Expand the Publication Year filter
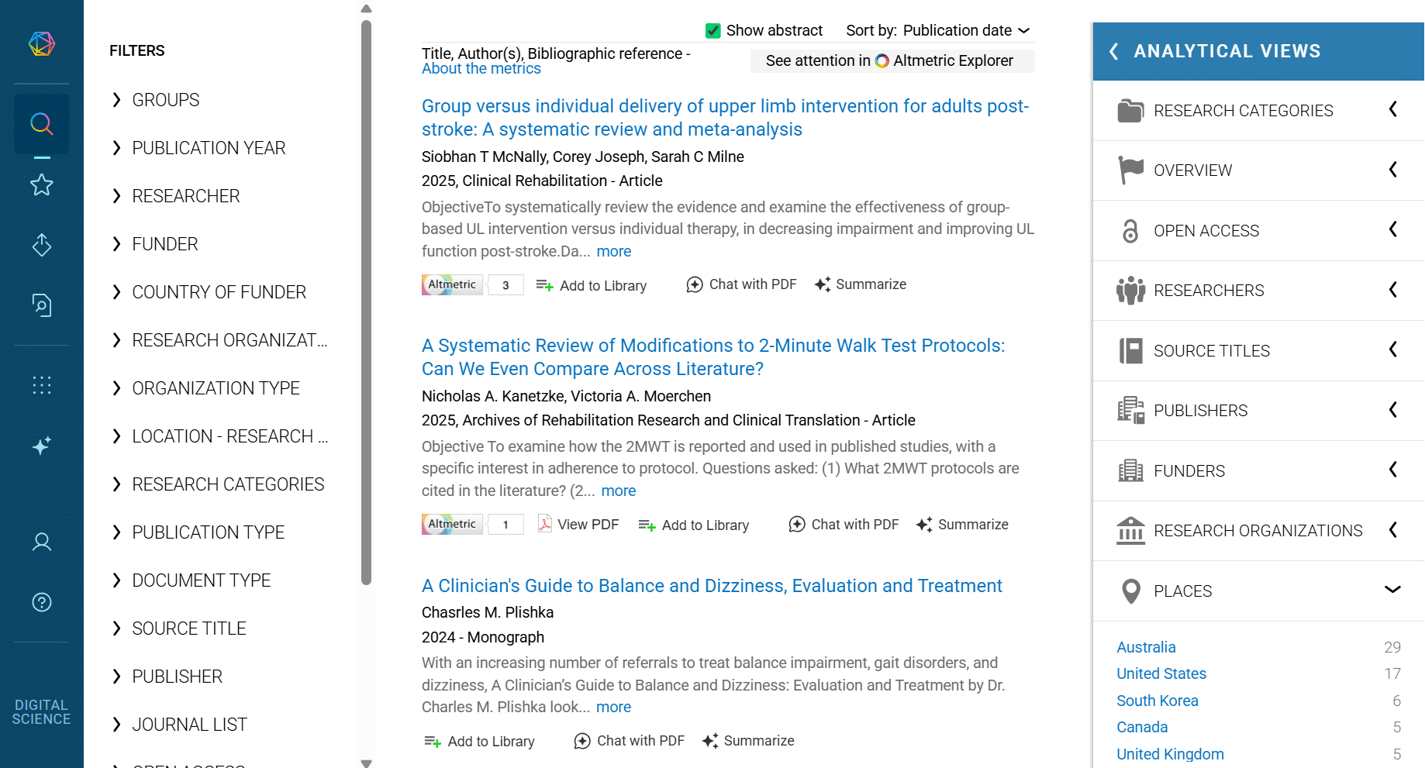 (209, 148)
